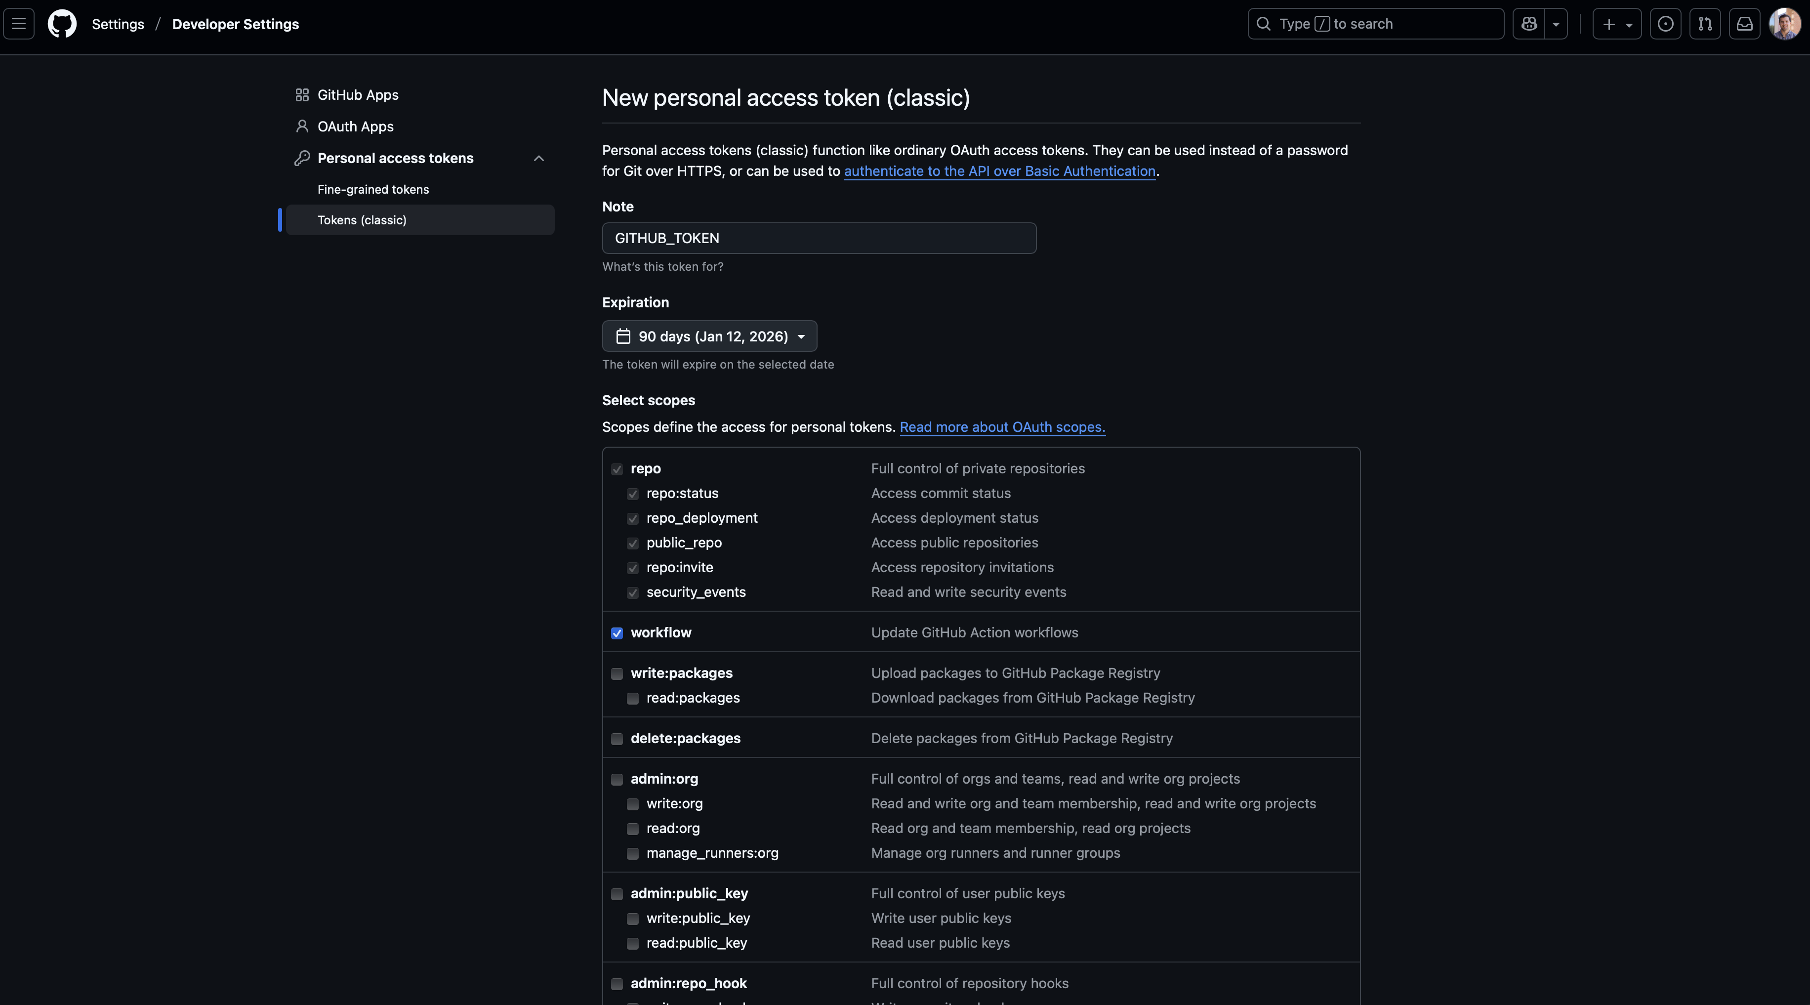This screenshot has height=1005, width=1810.
Task: Collapse the Personal access tokens section
Action: point(539,158)
